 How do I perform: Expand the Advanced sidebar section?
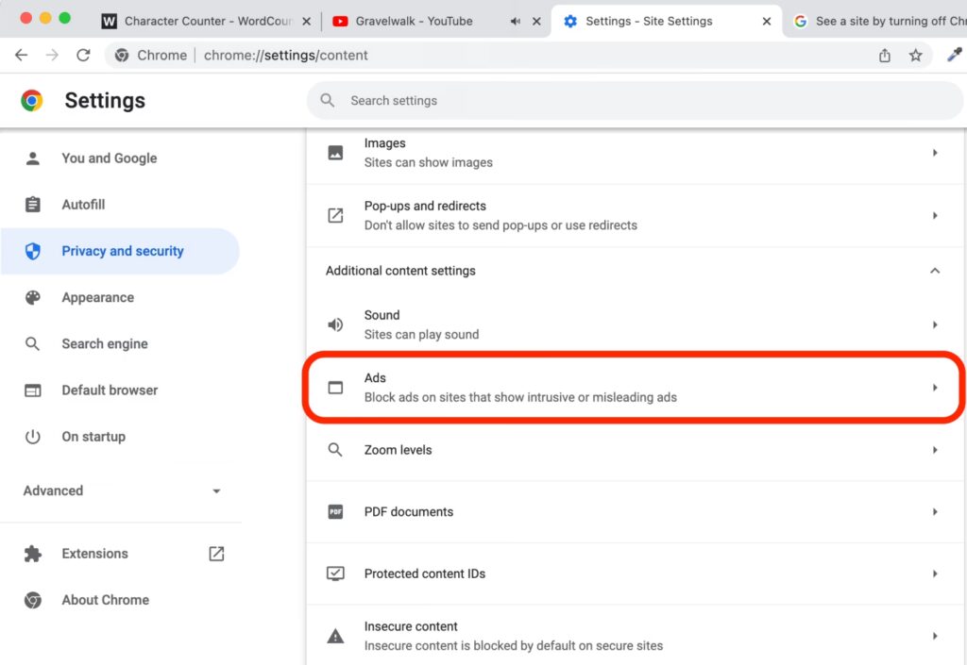[216, 490]
